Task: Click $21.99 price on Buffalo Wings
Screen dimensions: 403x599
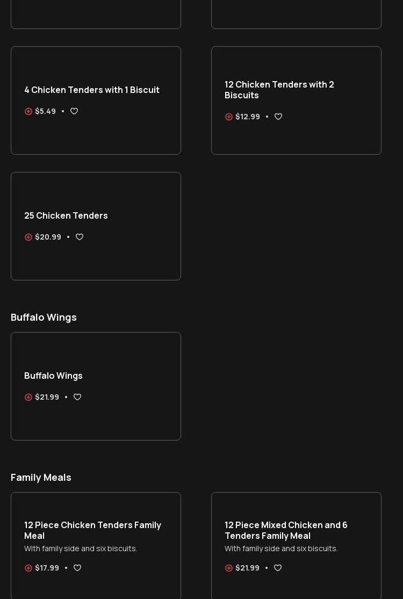Action: click(47, 397)
